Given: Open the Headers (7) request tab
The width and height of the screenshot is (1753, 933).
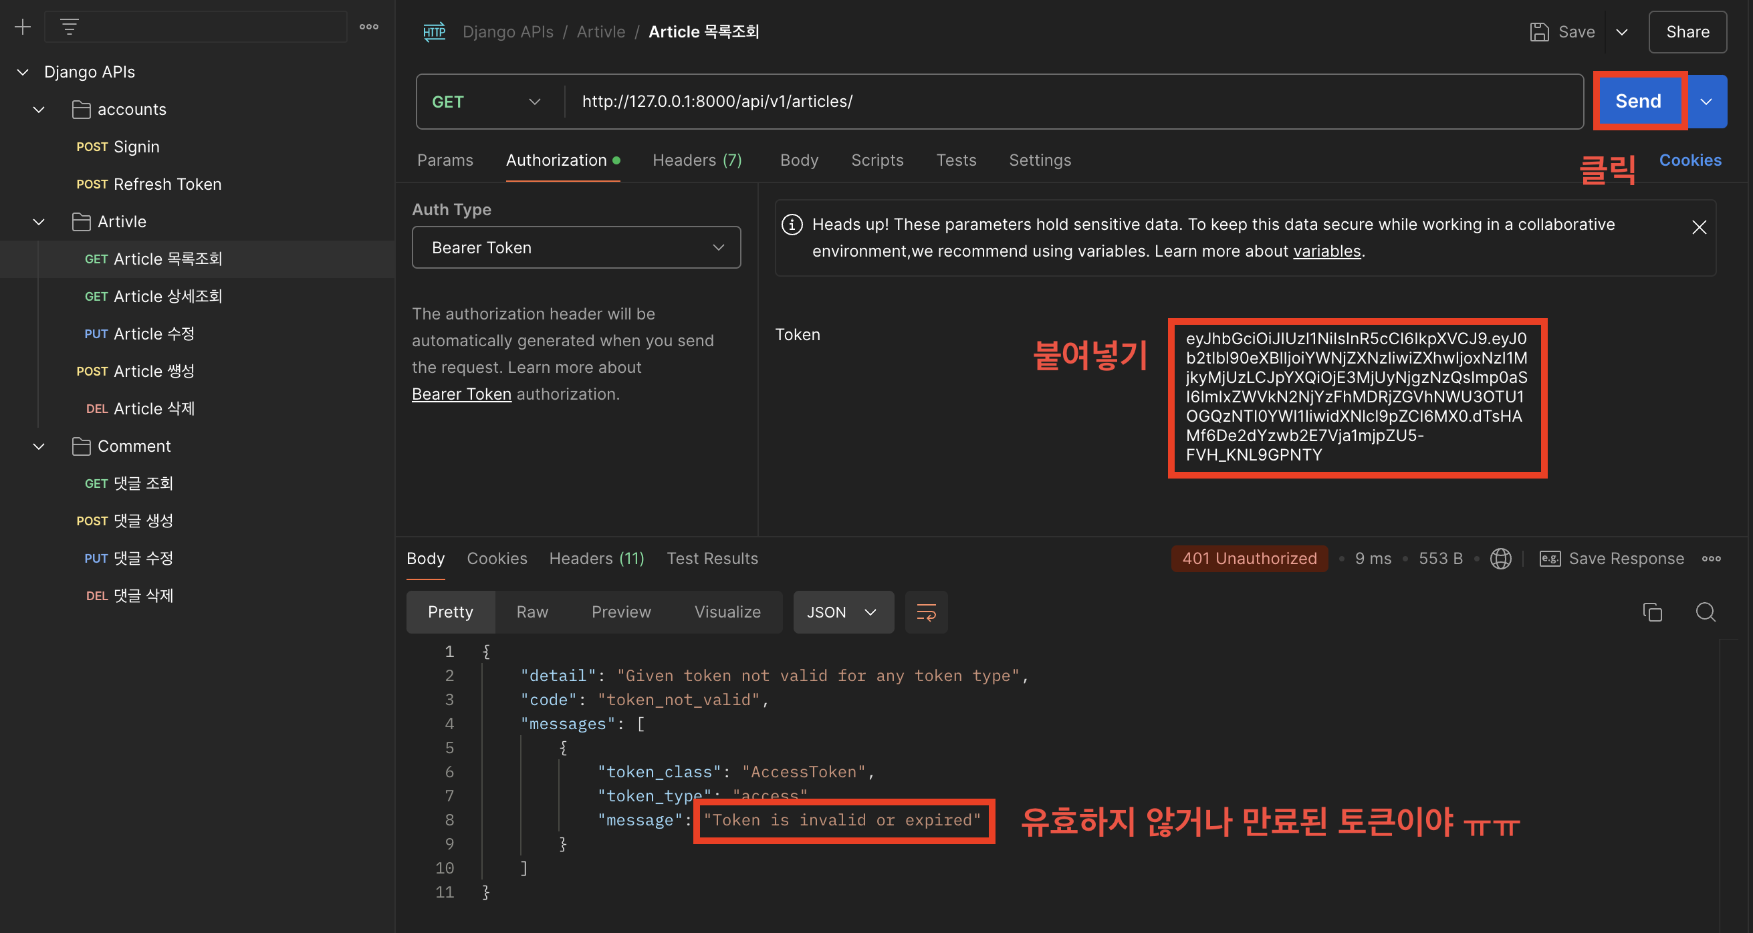Looking at the screenshot, I should (696, 160).
